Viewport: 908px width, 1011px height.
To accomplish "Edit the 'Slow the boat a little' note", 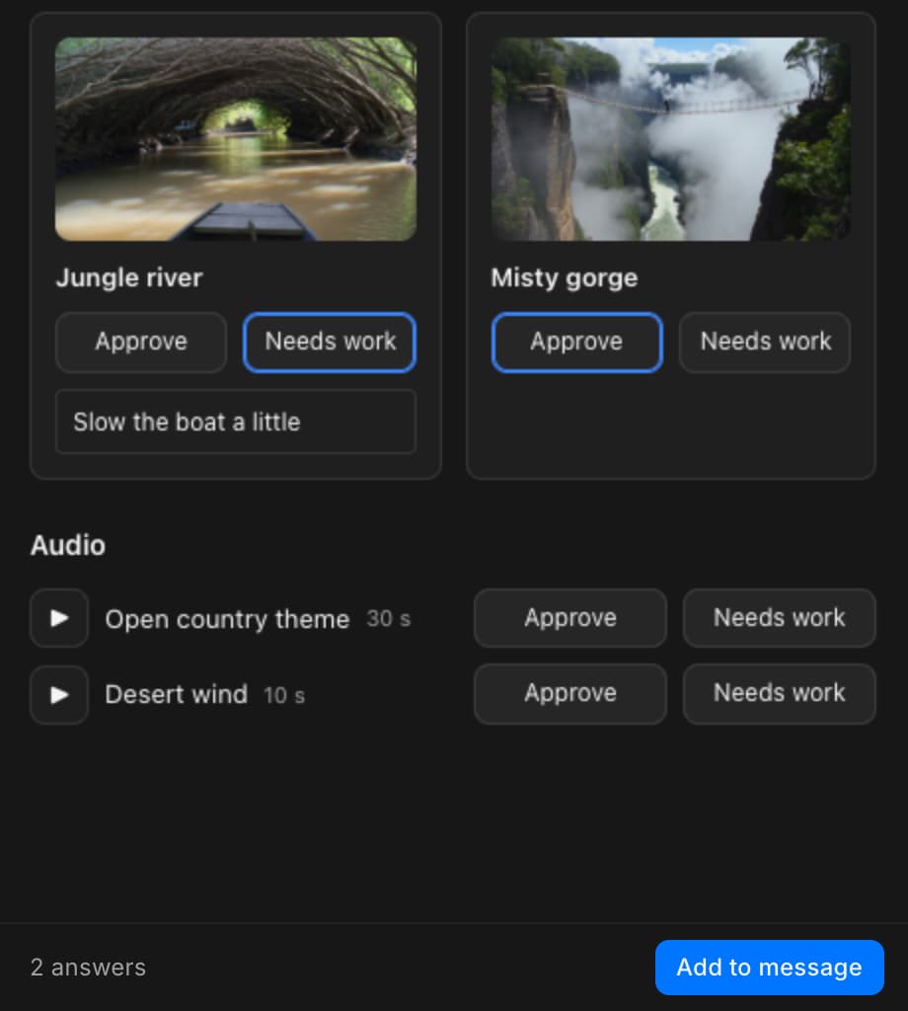I will coord(236,422).
